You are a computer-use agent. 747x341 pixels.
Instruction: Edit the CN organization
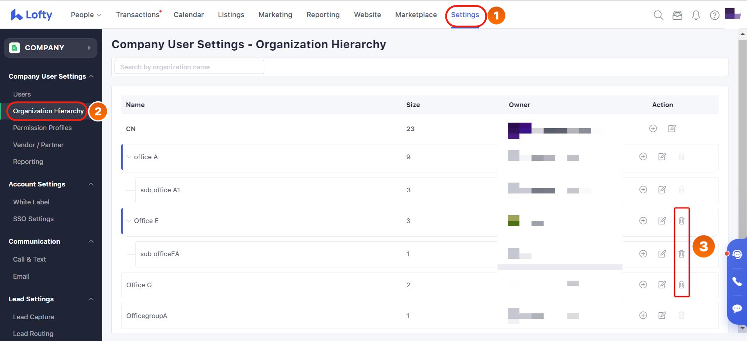(672, 128)
